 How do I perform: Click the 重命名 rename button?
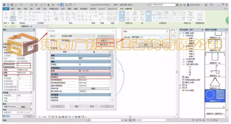(105, 45)
